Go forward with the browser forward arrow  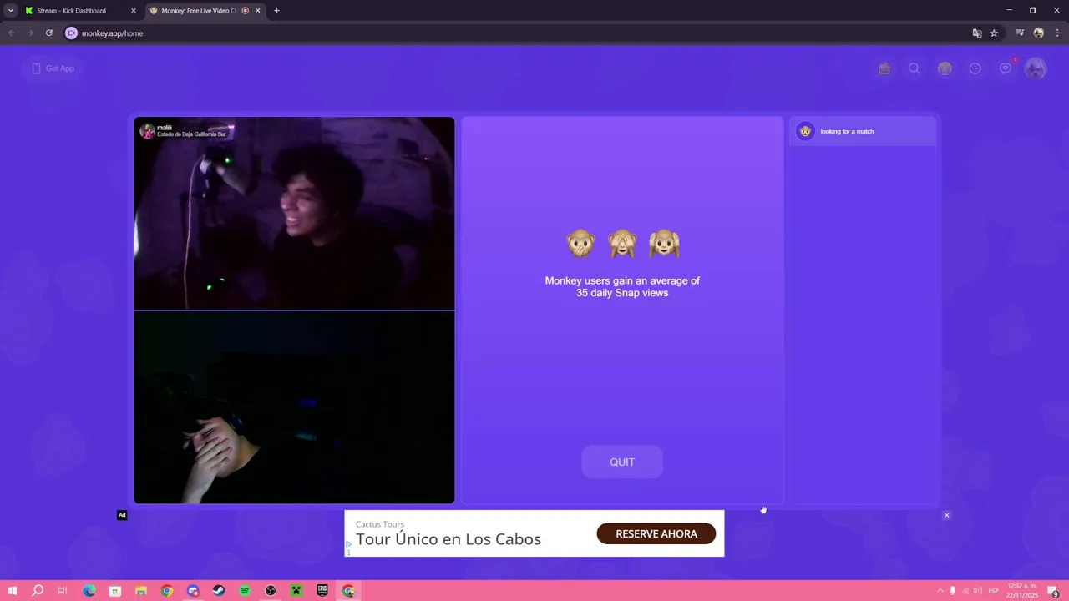(x=30, y=33)
